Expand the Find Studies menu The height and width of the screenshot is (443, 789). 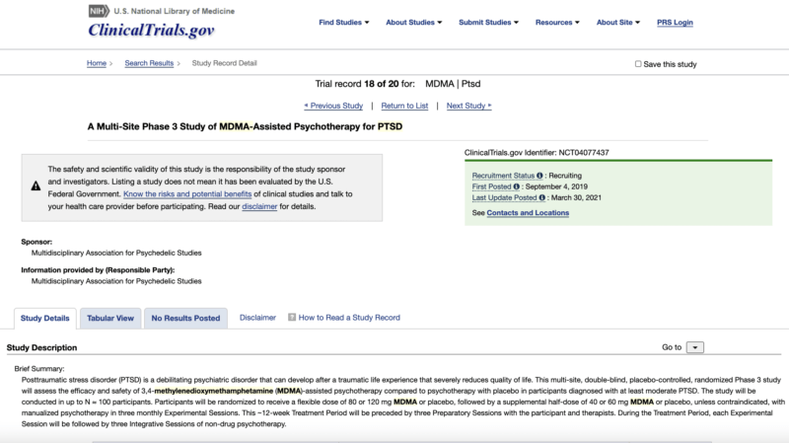(343, 22)
